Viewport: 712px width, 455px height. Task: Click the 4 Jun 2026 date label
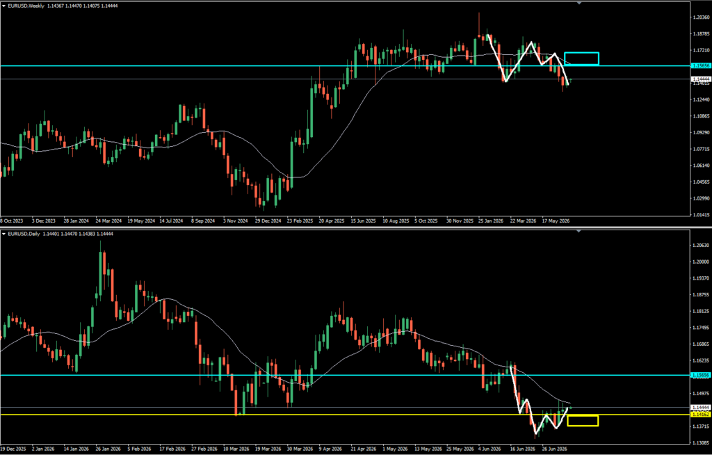(489, 449)
